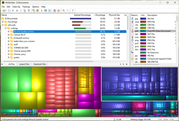Expand the Chimes spring 2006 folder
The height and width of the screenshot is (121, 179).
point(9,51)
